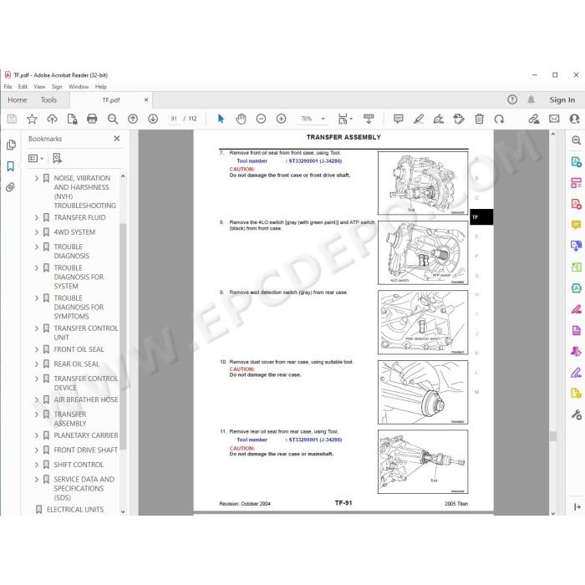
Task: Open the find text magnifier tool
Action: pos(112,119)
